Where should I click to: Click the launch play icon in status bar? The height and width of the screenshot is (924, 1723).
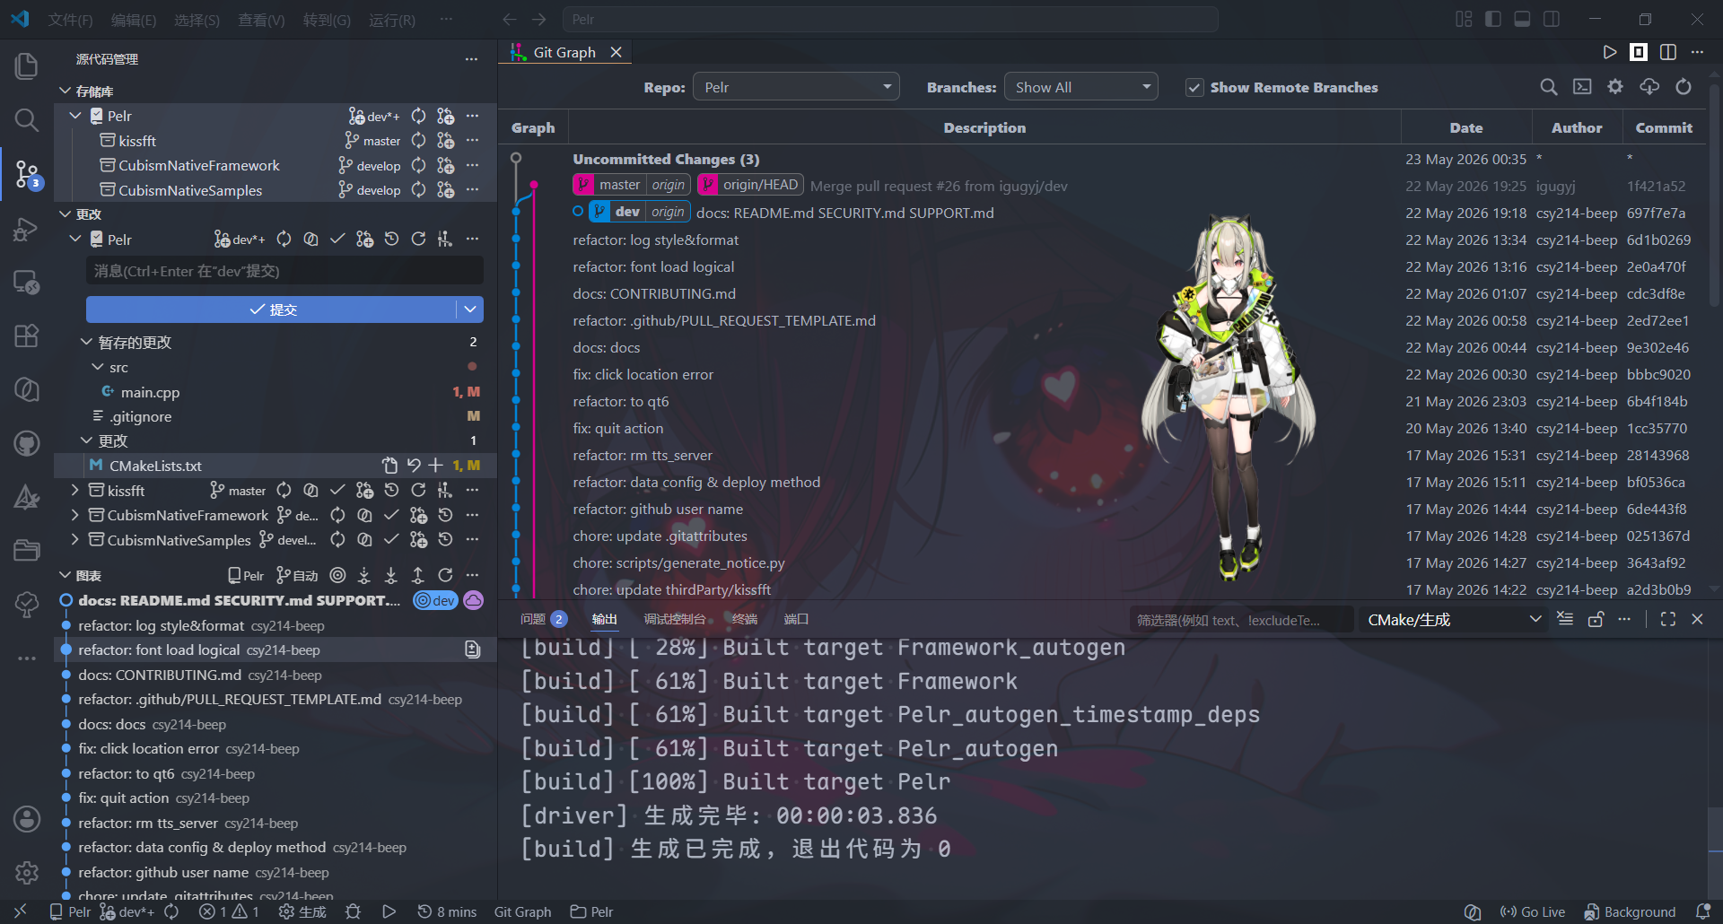pos(389,911)
